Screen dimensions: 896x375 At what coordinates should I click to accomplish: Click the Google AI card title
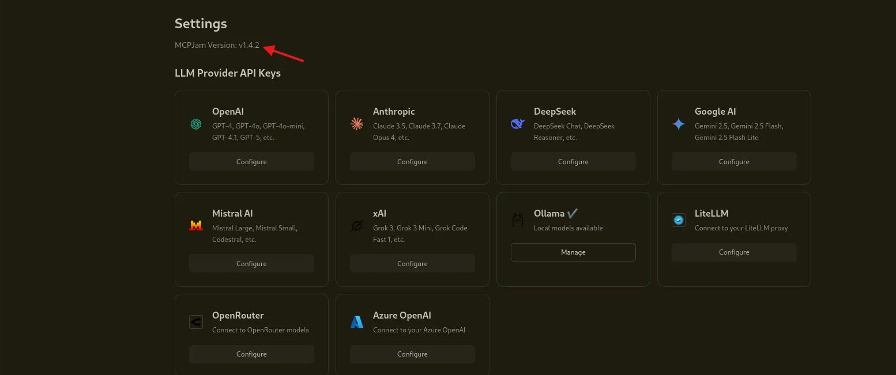pos(715,111)
